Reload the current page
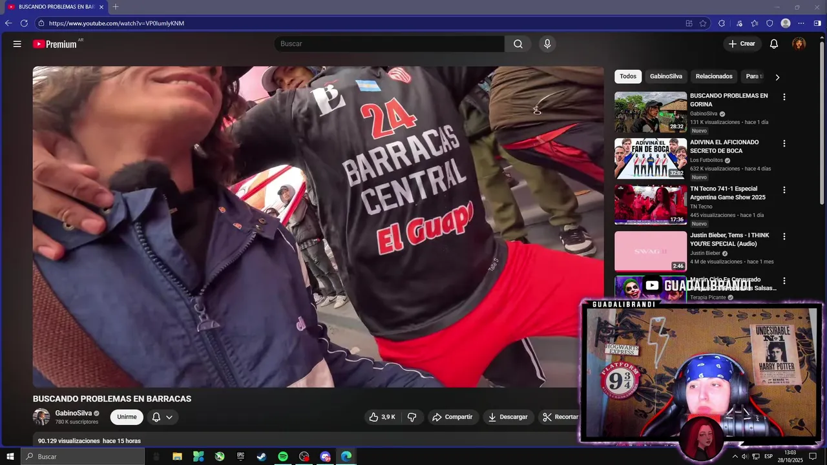 (24, 23)
